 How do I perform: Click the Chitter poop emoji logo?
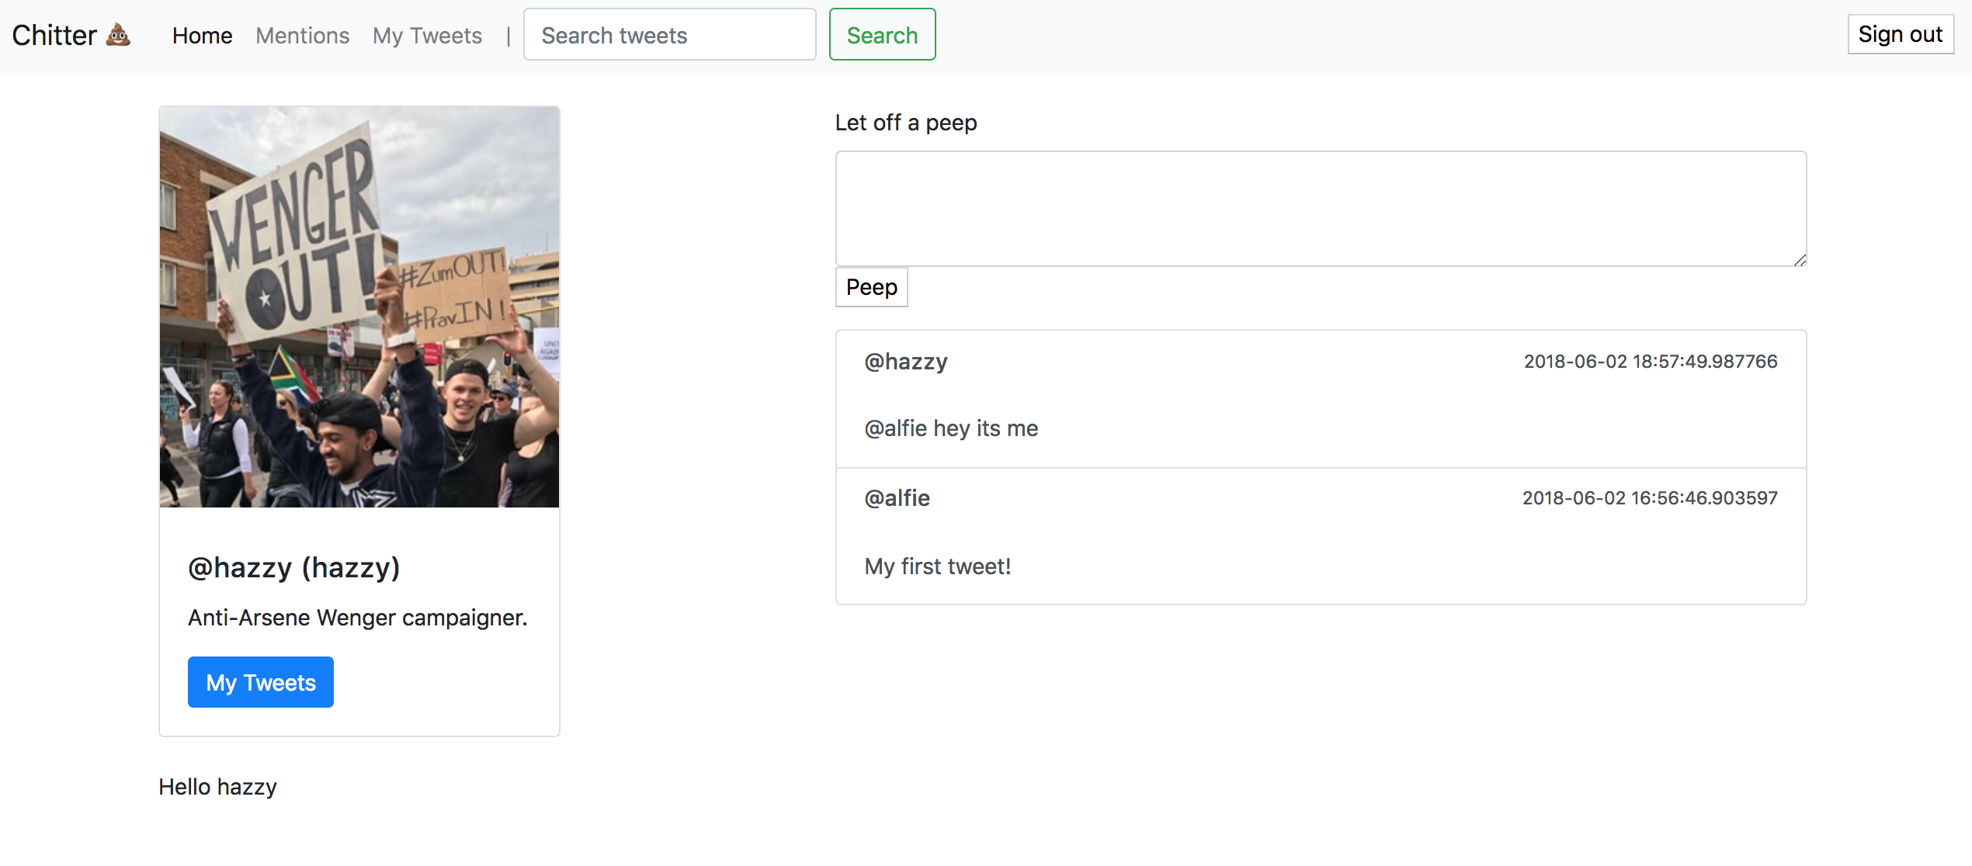coord(118,35)
